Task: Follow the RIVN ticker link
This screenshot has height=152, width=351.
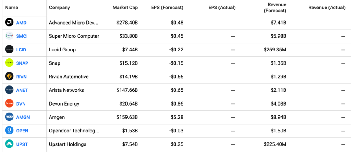Action: (x=22, y=77)
